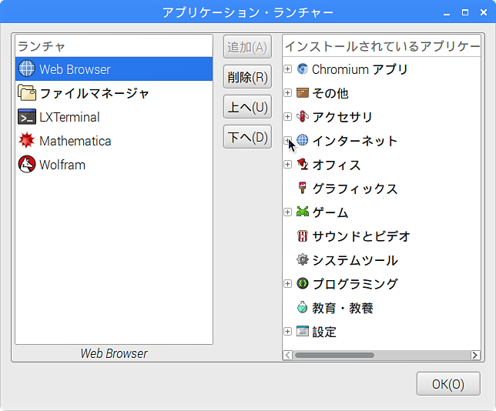Expand the アクセサリ category
The width and height of the screenshot is (496, 411).
tap(287, 117)
